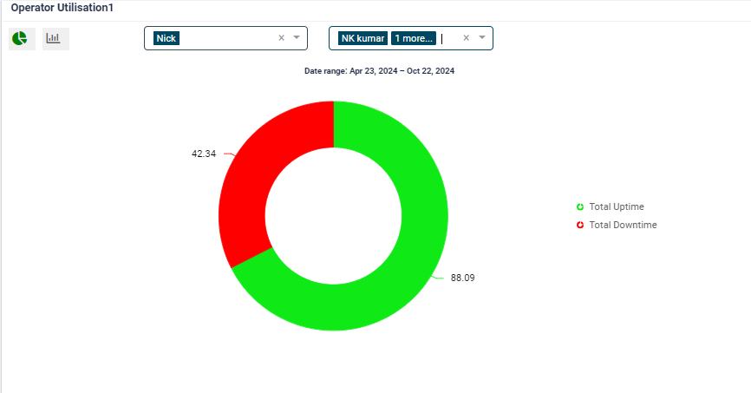Screen dimensions: 751x393
Task: Click the Operator Utilisation1 title
Action: [62, 8]
